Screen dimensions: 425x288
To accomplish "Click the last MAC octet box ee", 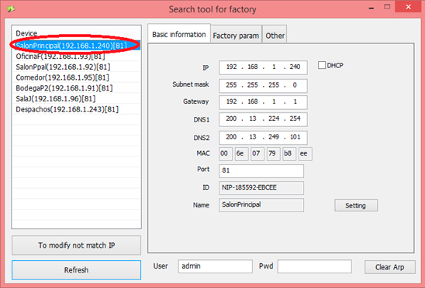I will click(x=306, y=154).
